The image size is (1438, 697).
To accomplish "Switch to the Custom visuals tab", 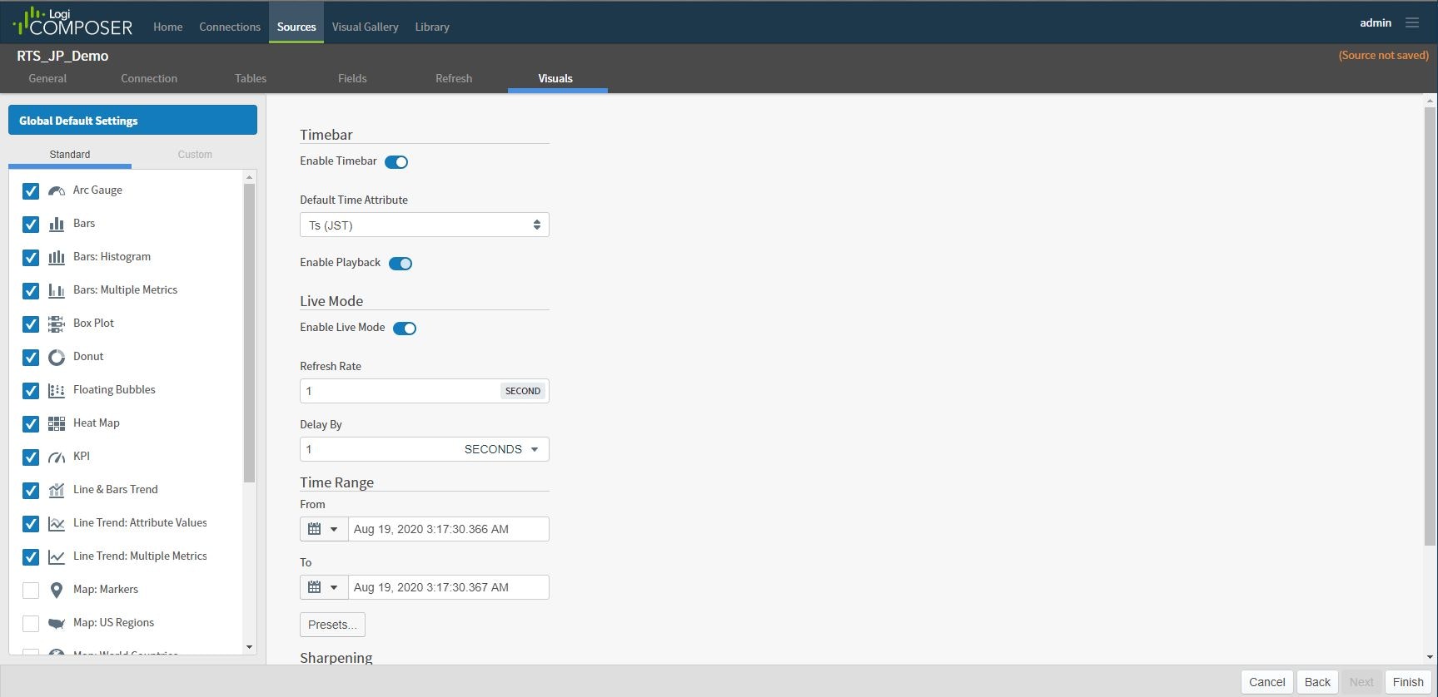I will tap(195, 155).
